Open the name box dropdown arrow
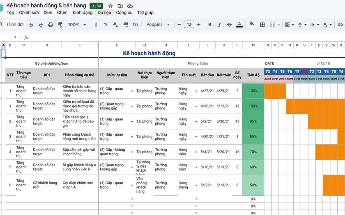Image resolution: width=345 pixels, height=215 pixels. click(x=15, y=37)
